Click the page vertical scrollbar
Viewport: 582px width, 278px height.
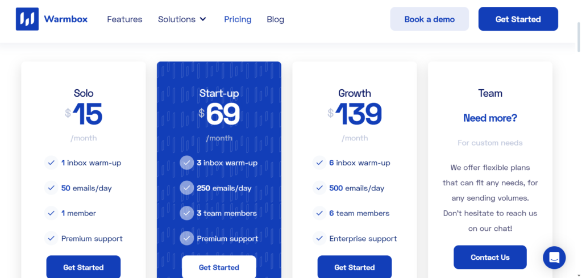[578, 37]
